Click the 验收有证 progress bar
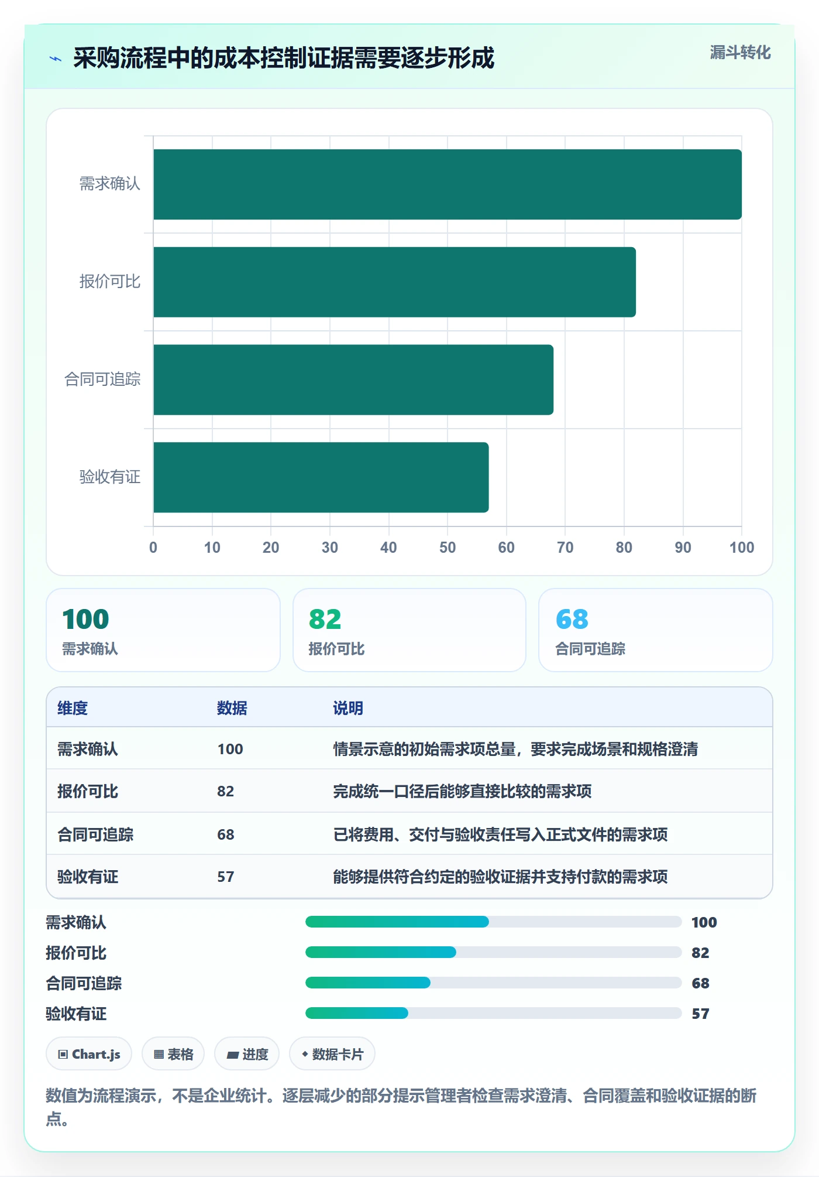819x1177 pixels. (x=493, y=1013)
